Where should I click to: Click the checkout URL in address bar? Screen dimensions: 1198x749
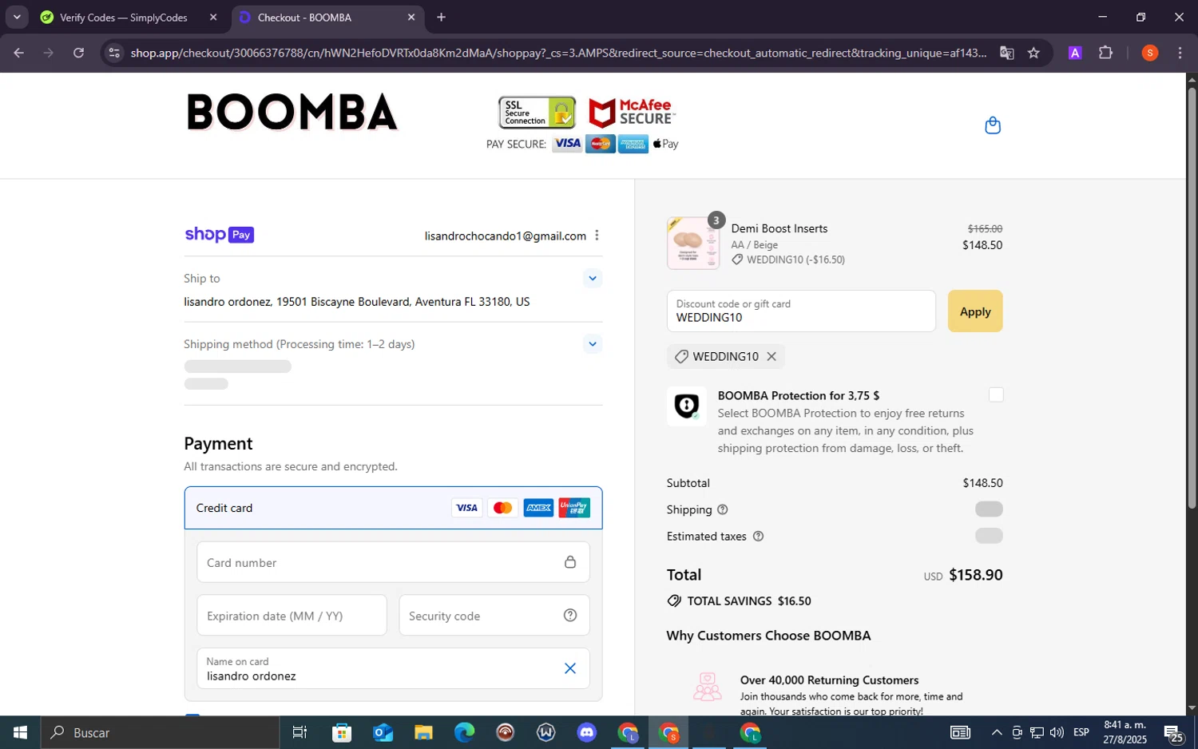(558, 53)
